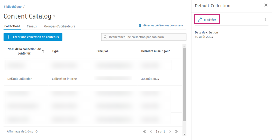Select the Collections tab
Screen dimensions: 272x140
[x=12, y=26]
